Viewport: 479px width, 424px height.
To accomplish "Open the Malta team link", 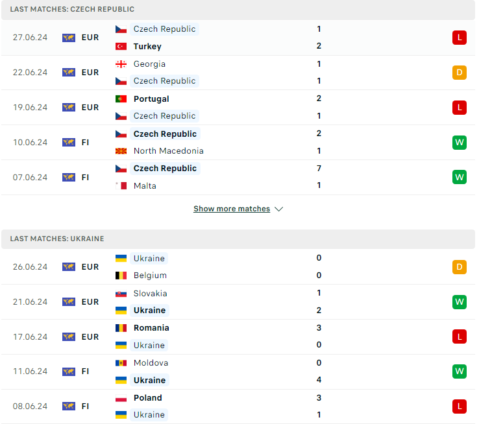I will coord(145,186).
